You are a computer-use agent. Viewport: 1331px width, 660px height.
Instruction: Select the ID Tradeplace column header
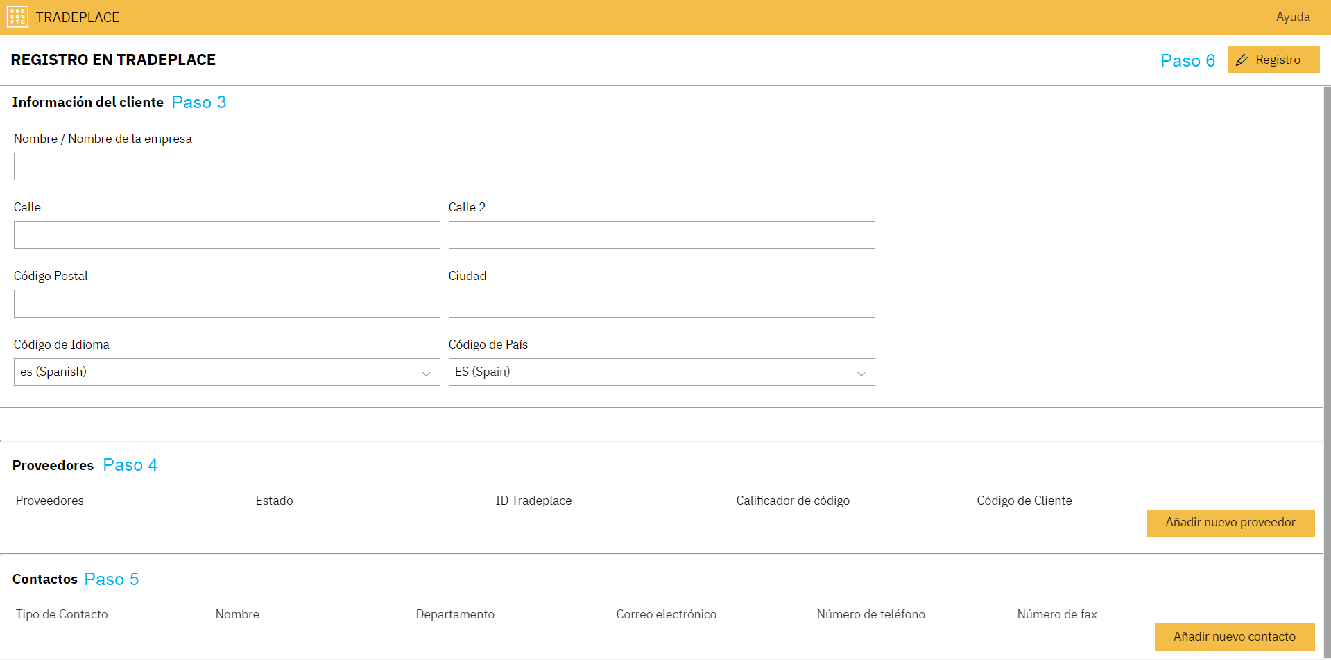tap(533, 501)
